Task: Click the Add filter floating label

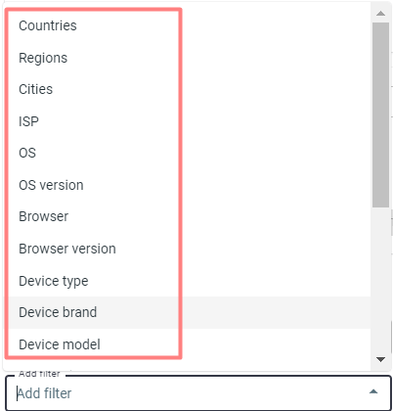Action: 39,374
